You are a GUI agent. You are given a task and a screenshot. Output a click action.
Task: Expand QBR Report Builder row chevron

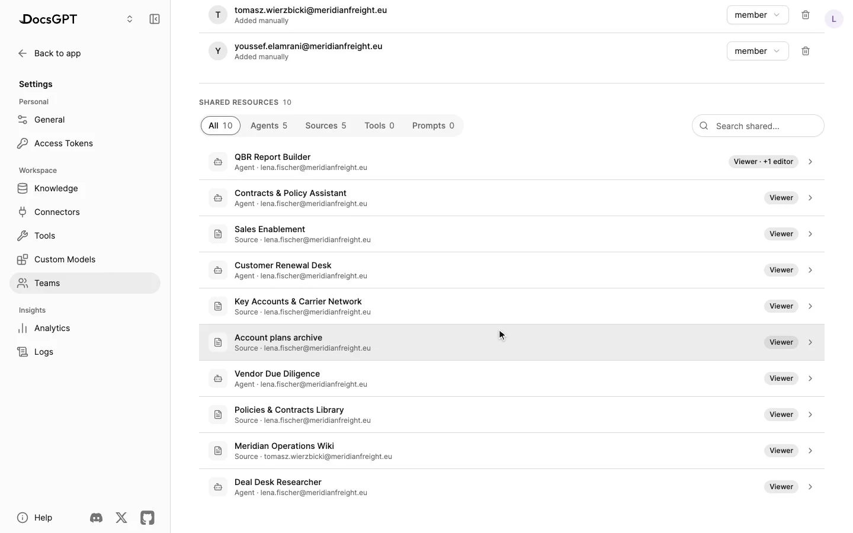810,162
